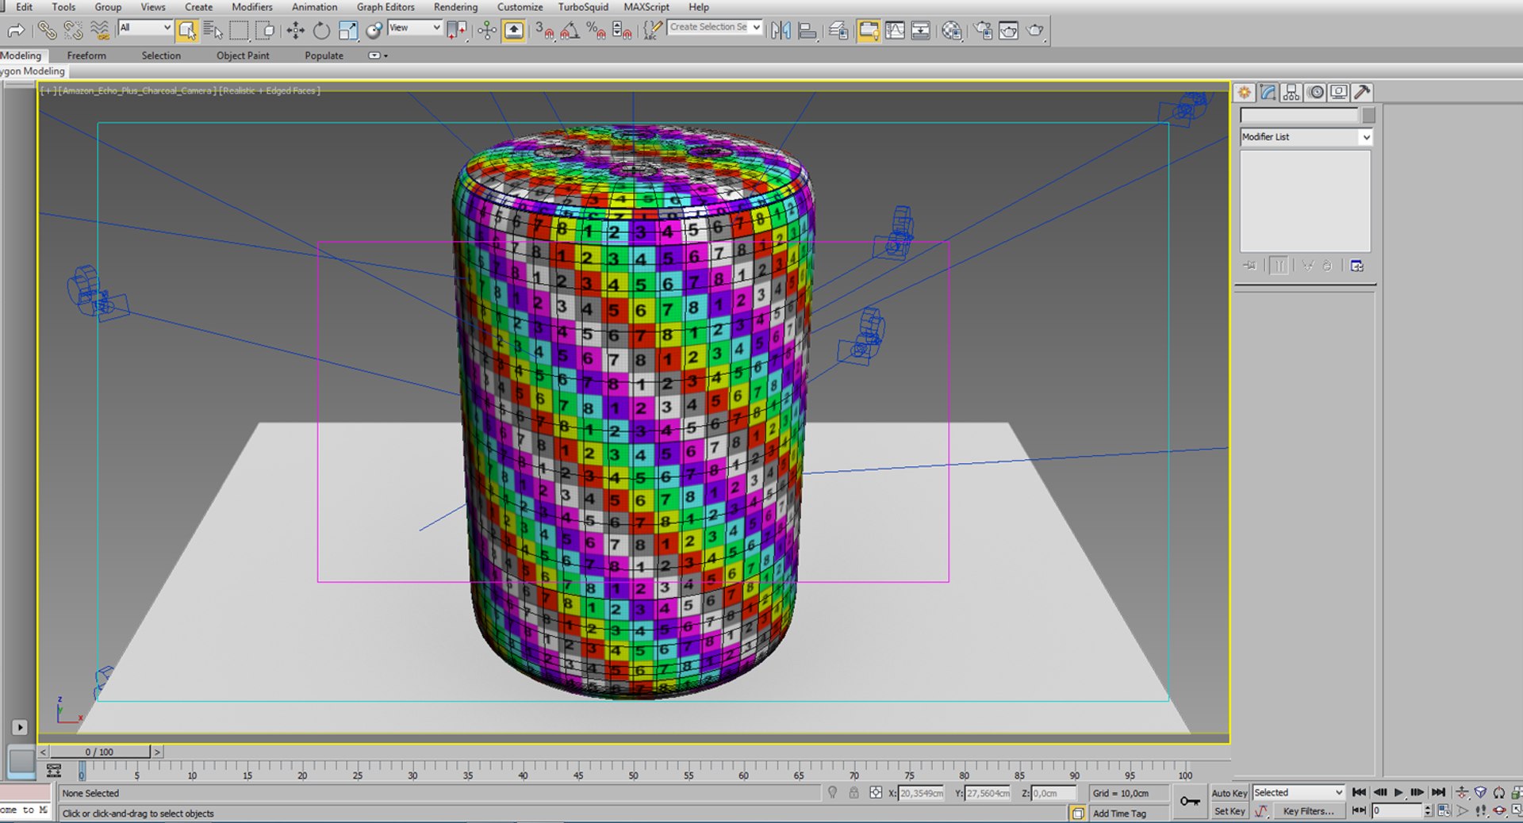This screenshot has height=823, width=1523.
Task: Toggle the 3D Snaps button
Action: point(544,30)
